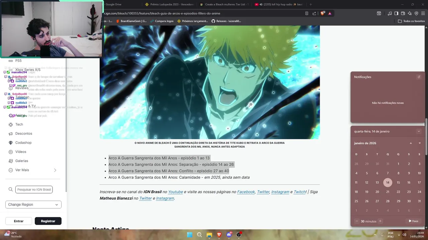This screenshot has height=240, width=428.
Task: Click the Registrar button
Action: (x=48, y=221)
